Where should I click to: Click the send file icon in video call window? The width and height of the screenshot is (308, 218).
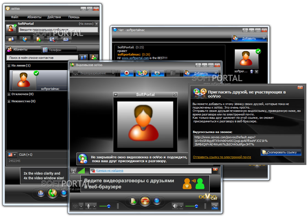click(133, 201)
